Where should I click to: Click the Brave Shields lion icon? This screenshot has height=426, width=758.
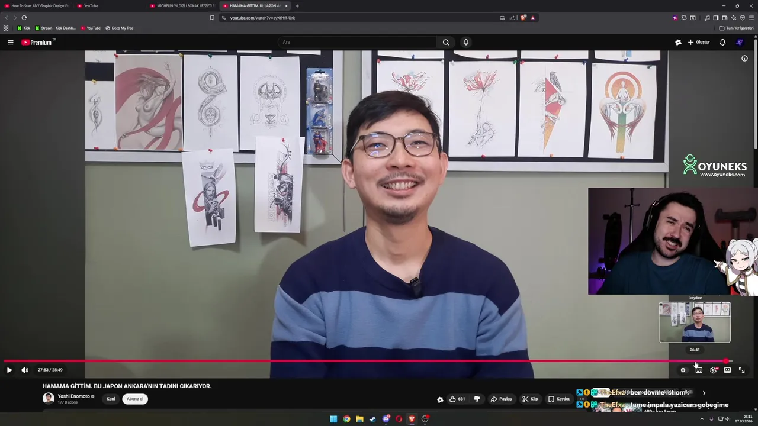(x=523, y=18)
